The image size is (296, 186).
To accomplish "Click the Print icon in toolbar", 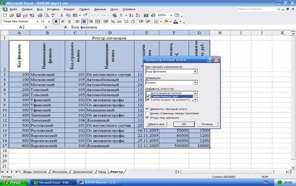I will tap(40, 15).
